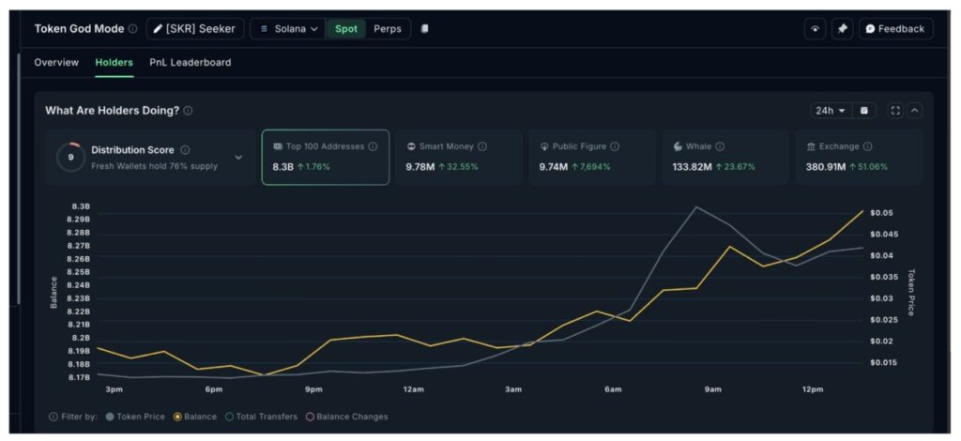Viewport: 961px width, 441px height.
Task: Switch to the Overview tab
Action: (x=56, y=63)
